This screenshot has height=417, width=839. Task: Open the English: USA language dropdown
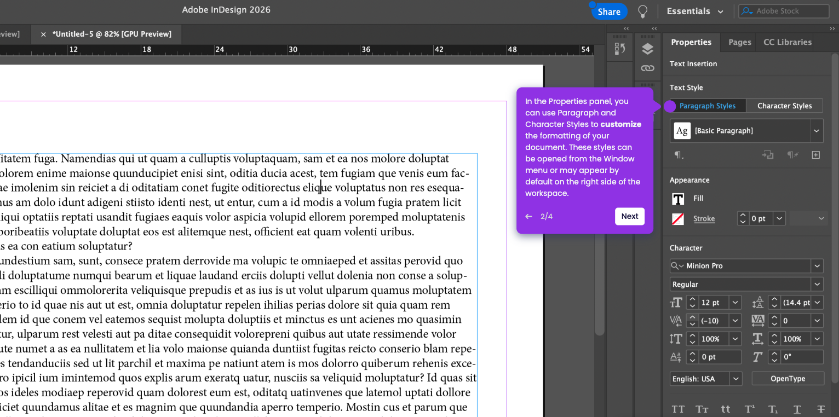(x=736, y=379)
